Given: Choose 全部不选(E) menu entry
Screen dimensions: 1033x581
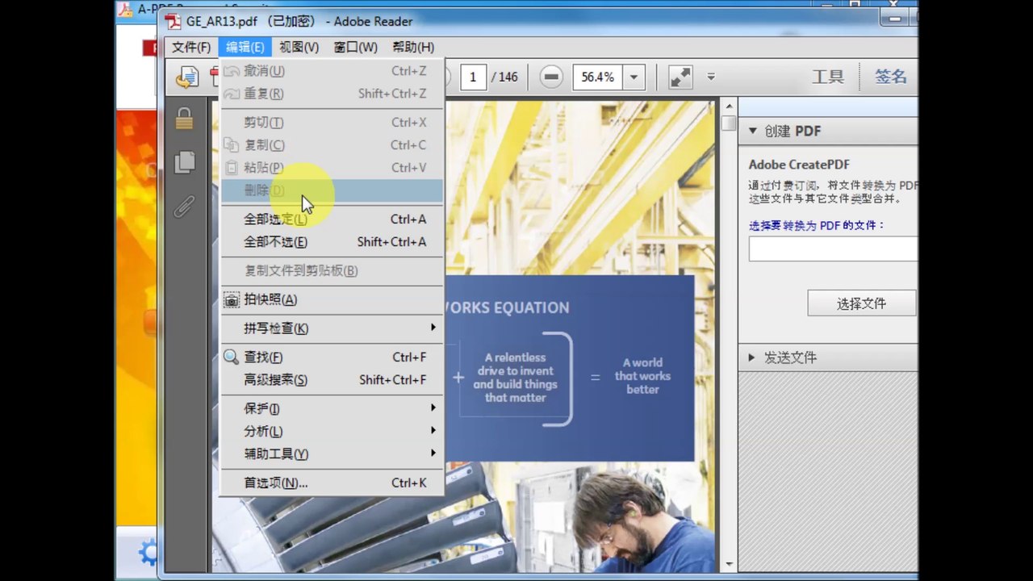Looking at the screenshot, I should 332,242.
